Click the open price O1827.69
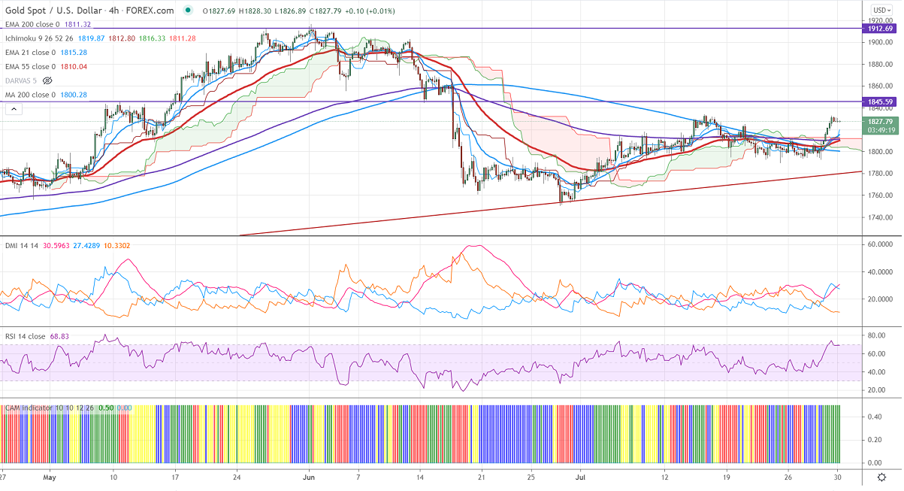This screenshot has height=491, width=904. pos(219,11)
